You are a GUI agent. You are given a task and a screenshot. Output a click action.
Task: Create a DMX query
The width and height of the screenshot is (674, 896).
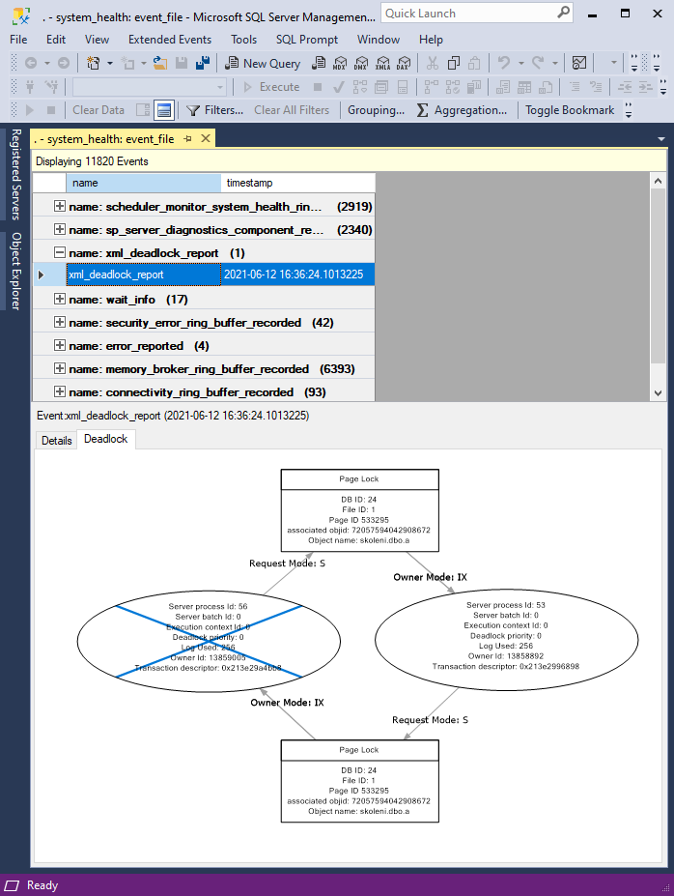coord(361,64)
